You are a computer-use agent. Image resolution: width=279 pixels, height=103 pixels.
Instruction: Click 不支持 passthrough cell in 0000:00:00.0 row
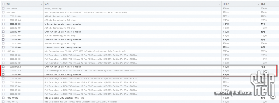coord(264,9)
